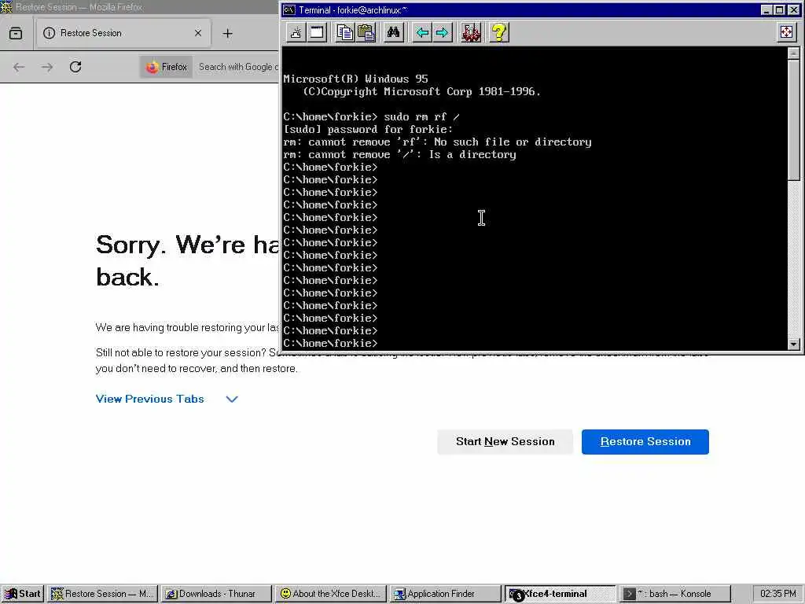Maximize the Terminal window
805x604 pixels.
click(x=779, y=9)
